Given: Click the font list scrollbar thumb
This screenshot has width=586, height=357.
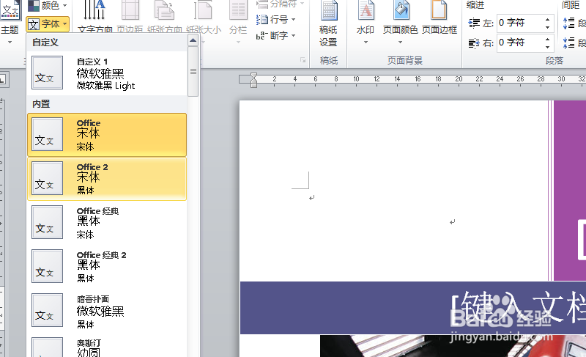Looking at the screenshot, I should coord(193,71).
